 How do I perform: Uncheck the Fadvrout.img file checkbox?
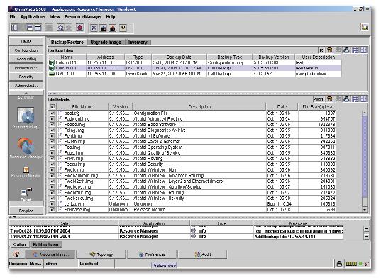click(x=53, y=119)
